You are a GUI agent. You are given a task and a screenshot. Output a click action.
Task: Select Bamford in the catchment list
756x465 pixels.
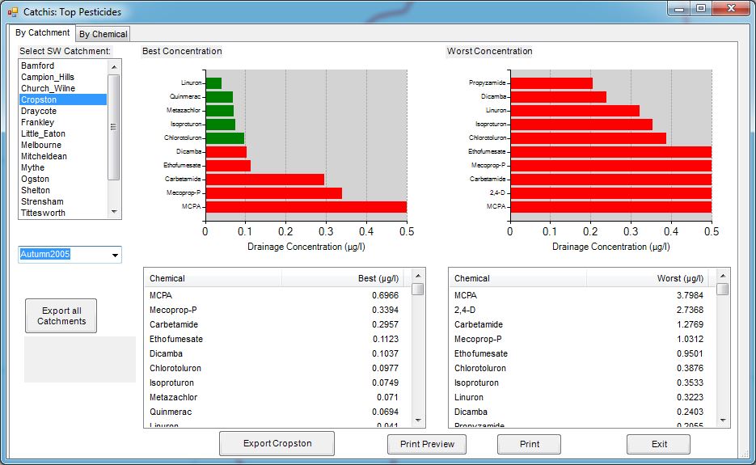38,66
